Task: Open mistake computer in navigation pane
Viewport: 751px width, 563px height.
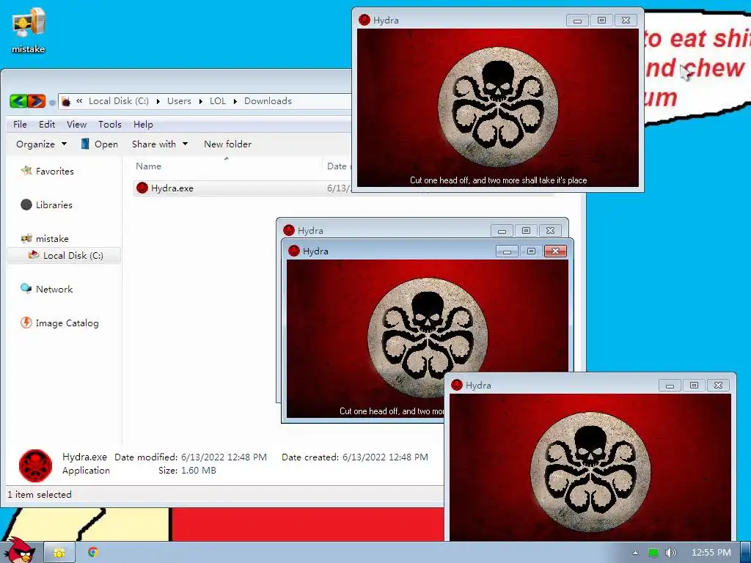Action: coord(52,239)
